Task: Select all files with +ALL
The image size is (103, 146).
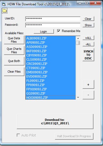Action: pos(88,38)
